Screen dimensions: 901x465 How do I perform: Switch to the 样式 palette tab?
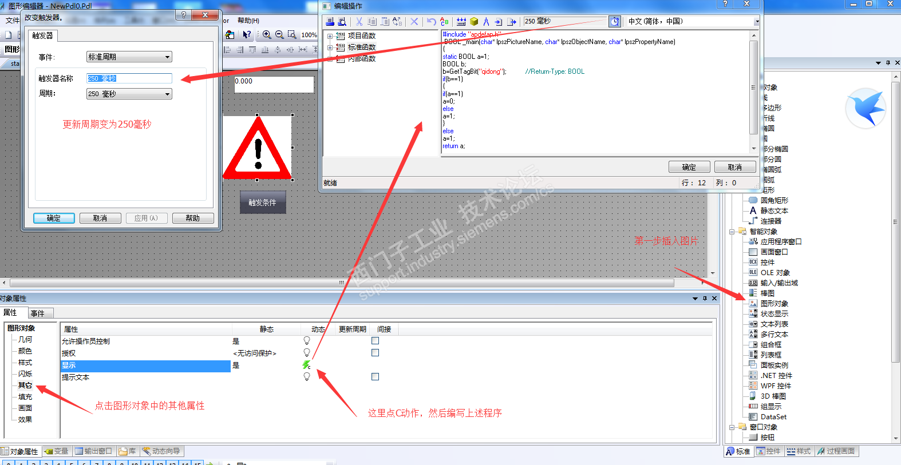(799, 451)
